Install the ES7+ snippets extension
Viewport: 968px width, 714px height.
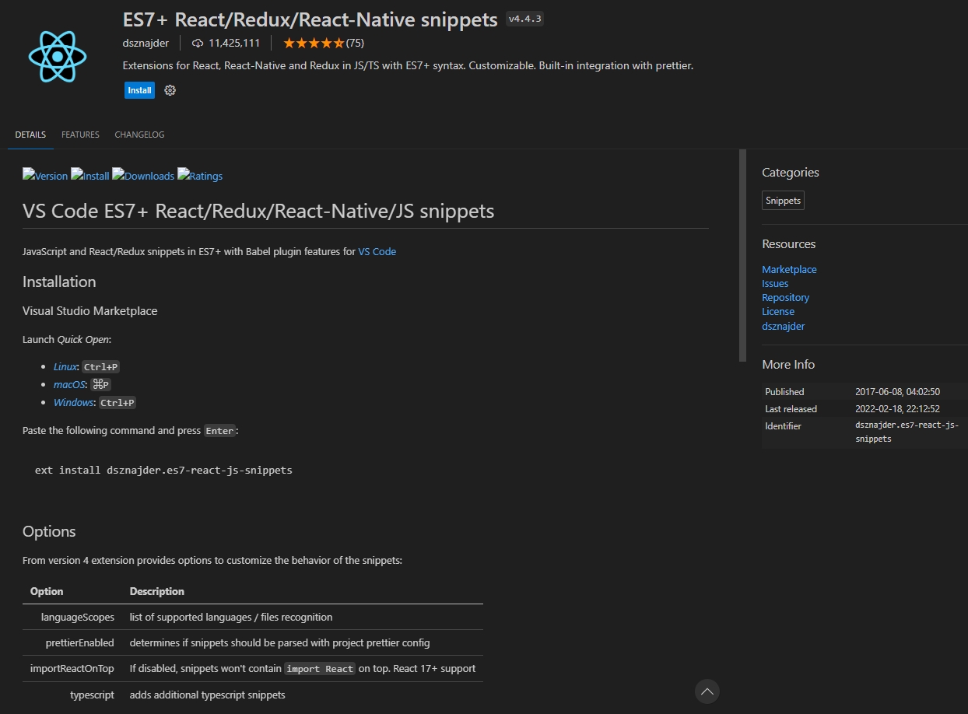[139, 90]
